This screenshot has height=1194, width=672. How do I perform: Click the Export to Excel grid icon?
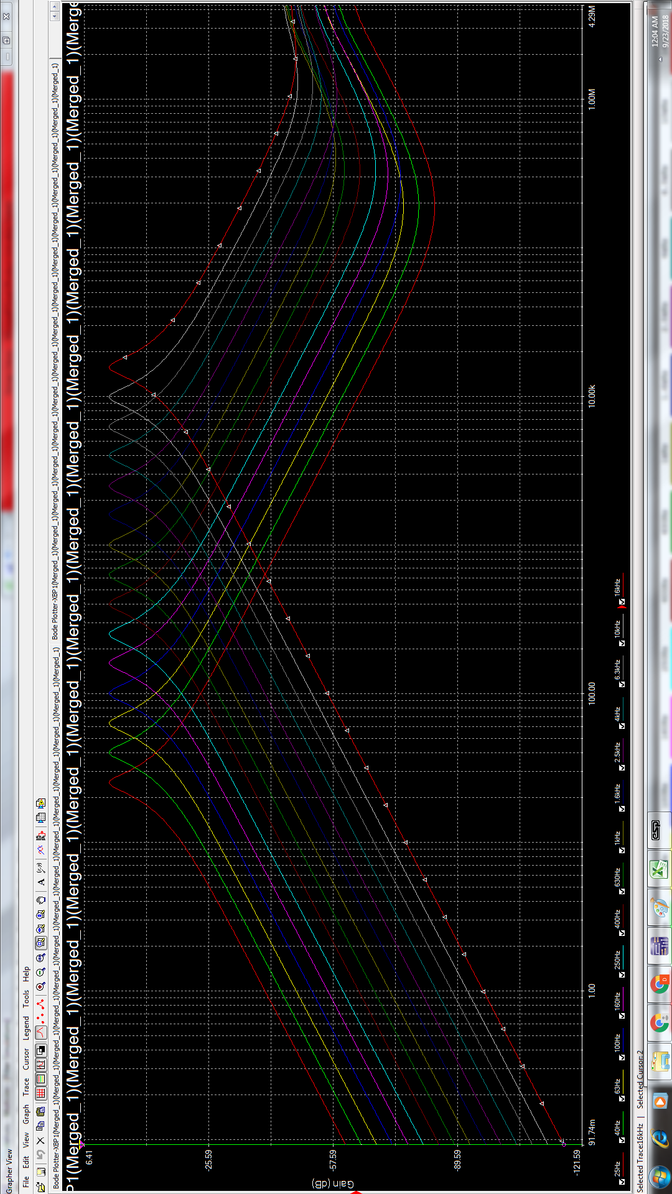40,817
